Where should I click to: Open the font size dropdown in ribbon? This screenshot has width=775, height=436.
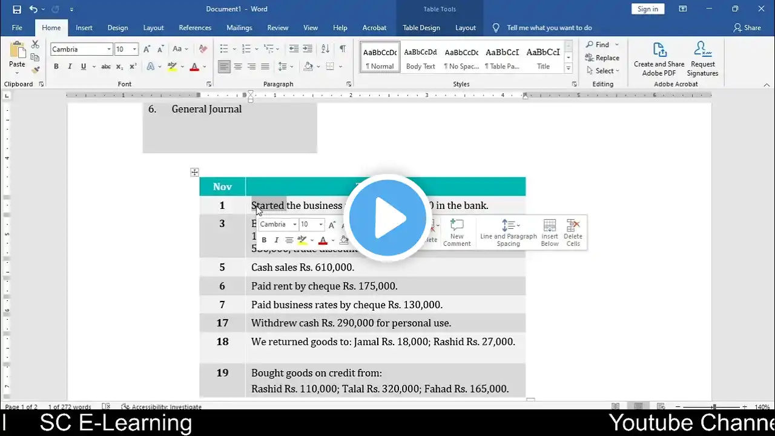tap(134, 49)
